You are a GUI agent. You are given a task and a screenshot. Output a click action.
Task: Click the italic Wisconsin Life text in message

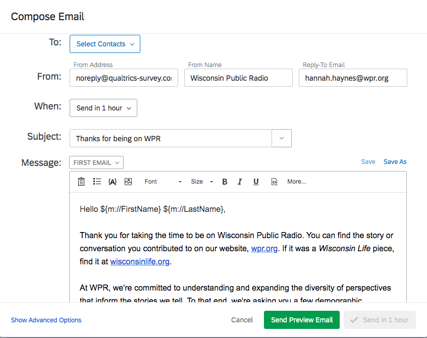pos(345,249)
